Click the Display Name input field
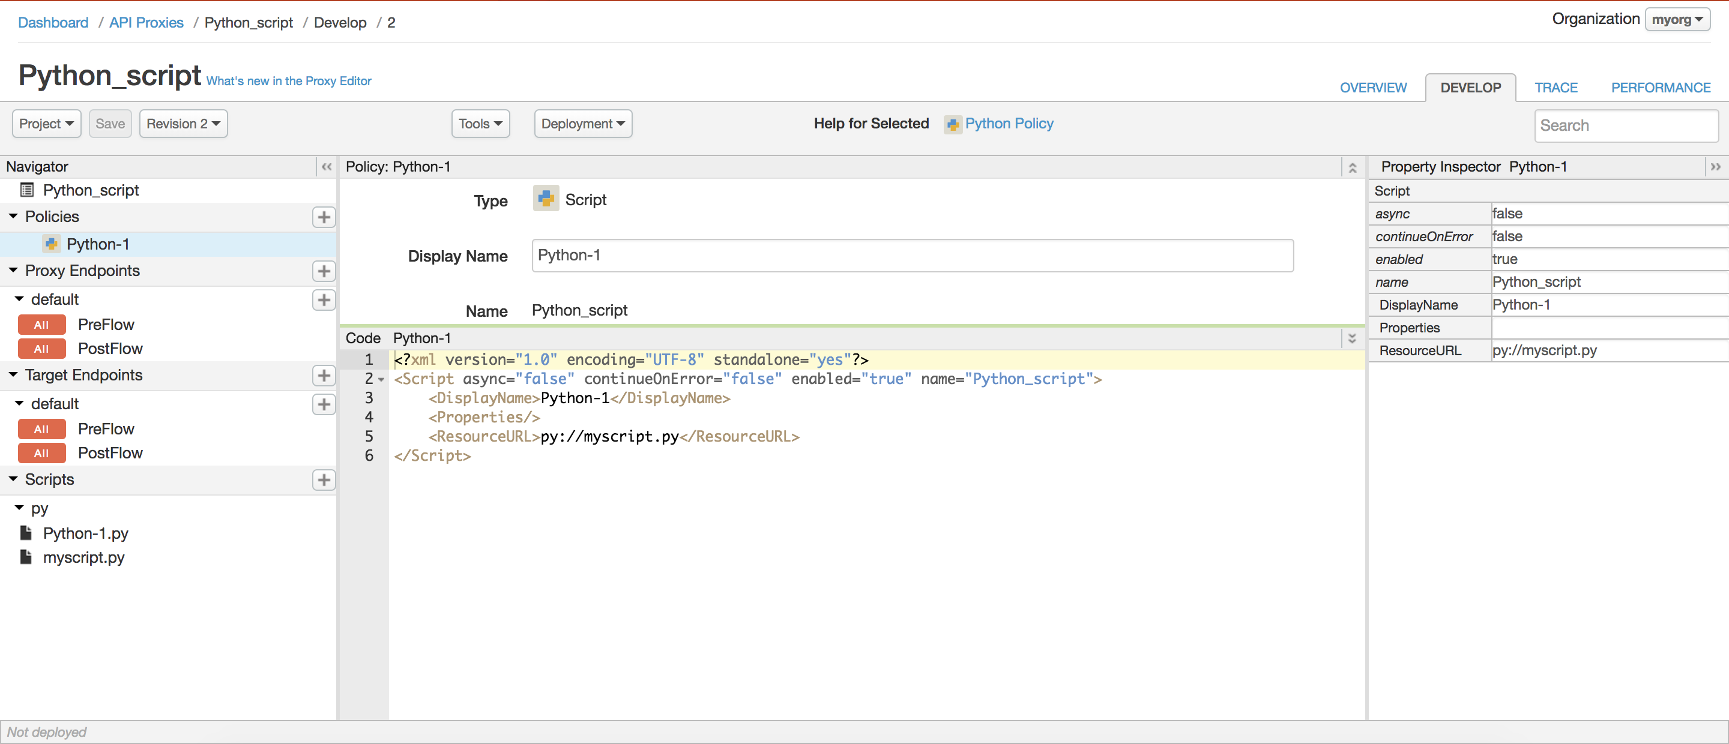Image resolution: width=1729 pixels, height=744 pixels. 908,254
